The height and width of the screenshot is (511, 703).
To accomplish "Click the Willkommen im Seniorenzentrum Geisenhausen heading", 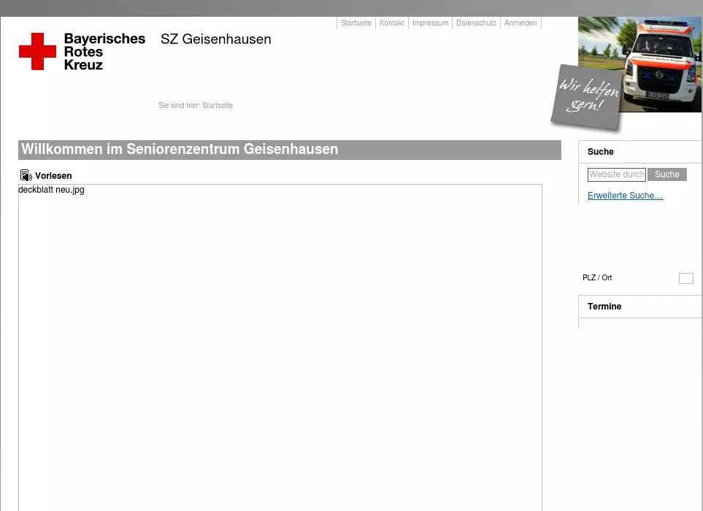I will click(x=180, y=150).
